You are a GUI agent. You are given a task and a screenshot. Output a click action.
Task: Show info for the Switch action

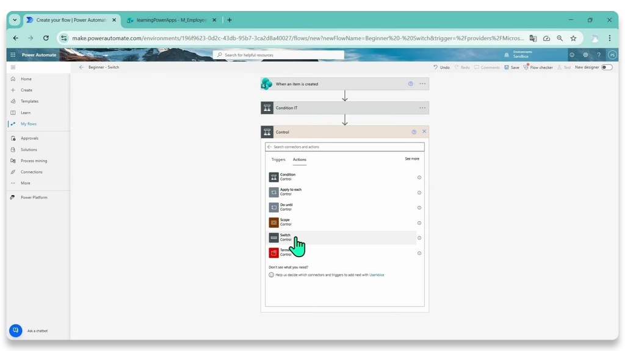click(x=419, y=238)
